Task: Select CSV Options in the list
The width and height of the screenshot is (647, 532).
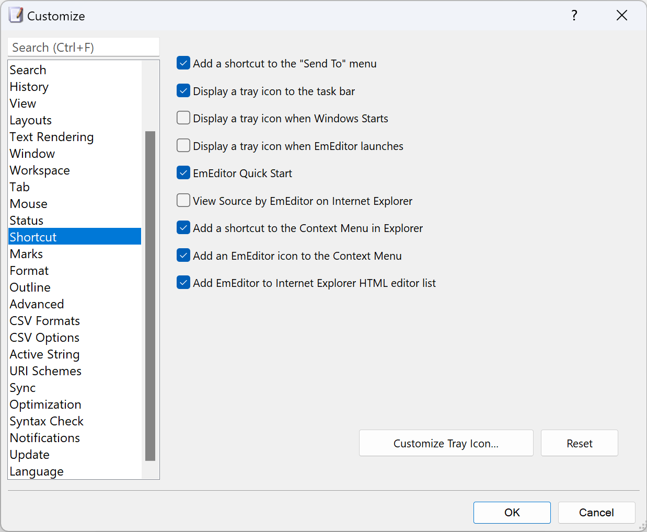Action: (75, 337)
